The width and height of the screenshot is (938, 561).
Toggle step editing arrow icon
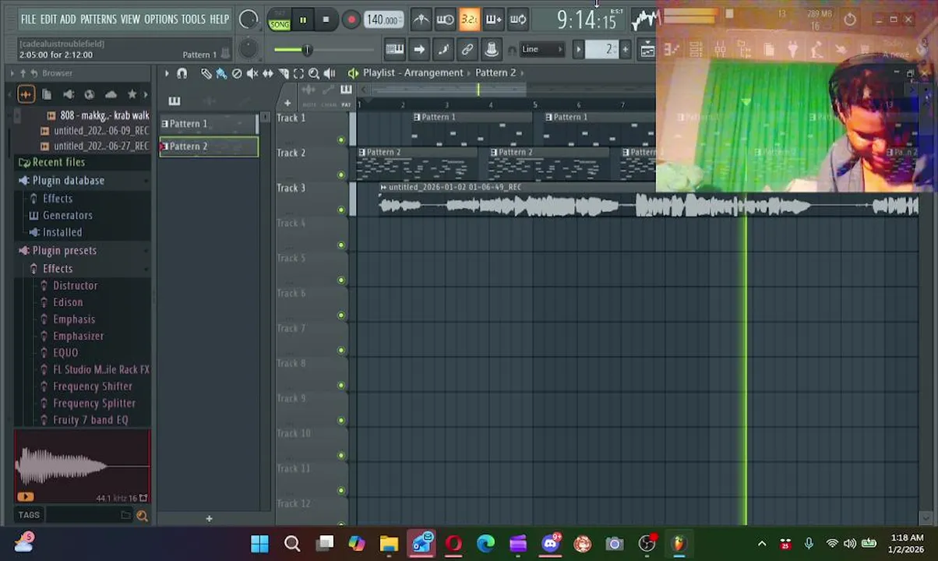(x=419, y=50)
